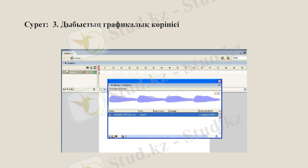The width and height of the screenshot is (308, 168).
Task: Sort by the Name column header
Action: point(123,111)
